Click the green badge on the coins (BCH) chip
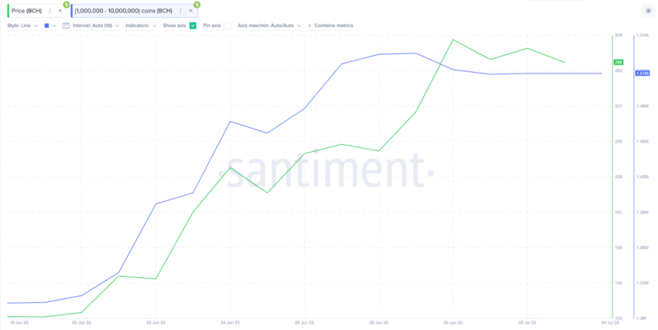The image size is (658, 330). tap(197, 5)
